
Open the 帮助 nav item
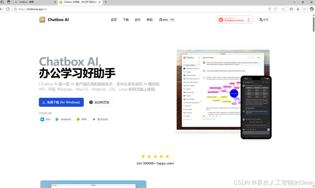pyautogui.click(x=149, y=20)
